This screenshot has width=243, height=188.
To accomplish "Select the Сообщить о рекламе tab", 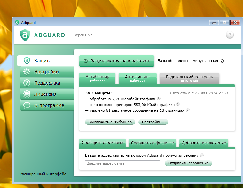I will 102,143.
